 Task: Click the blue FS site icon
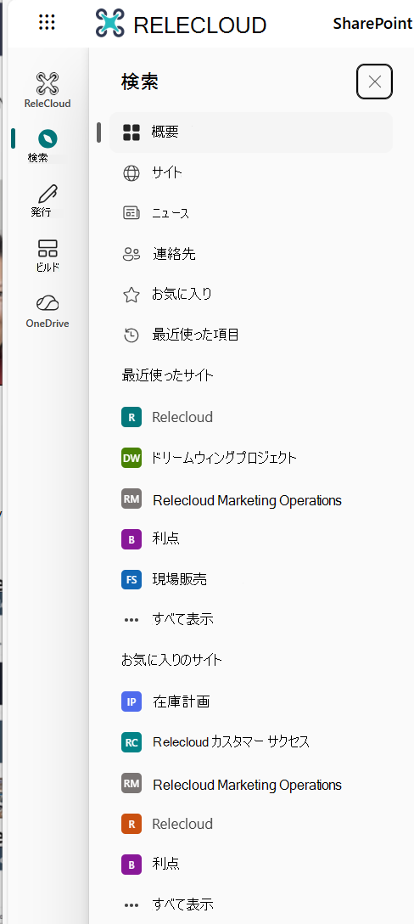(131, 579)
